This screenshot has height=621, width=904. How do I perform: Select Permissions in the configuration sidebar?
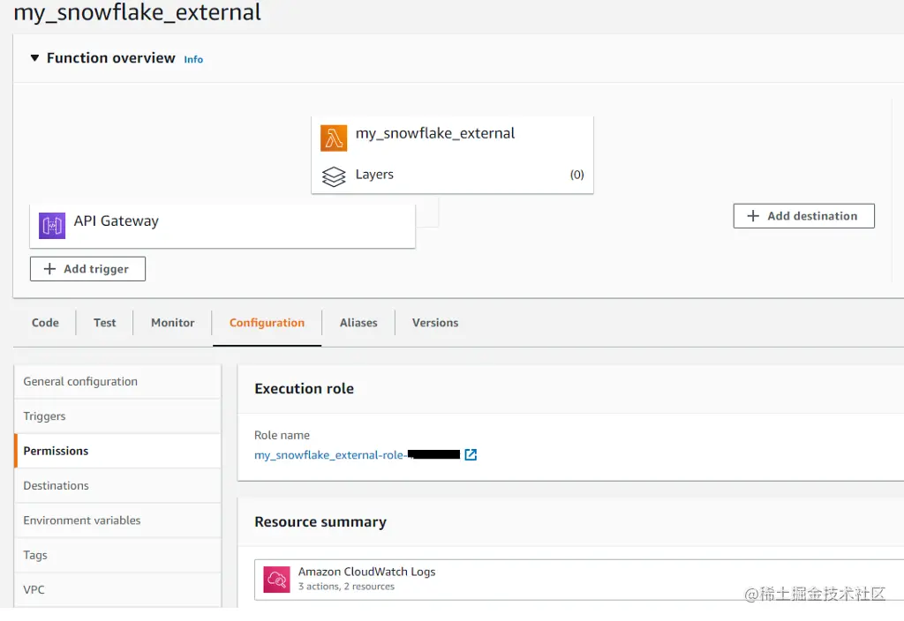pos(117,451)
